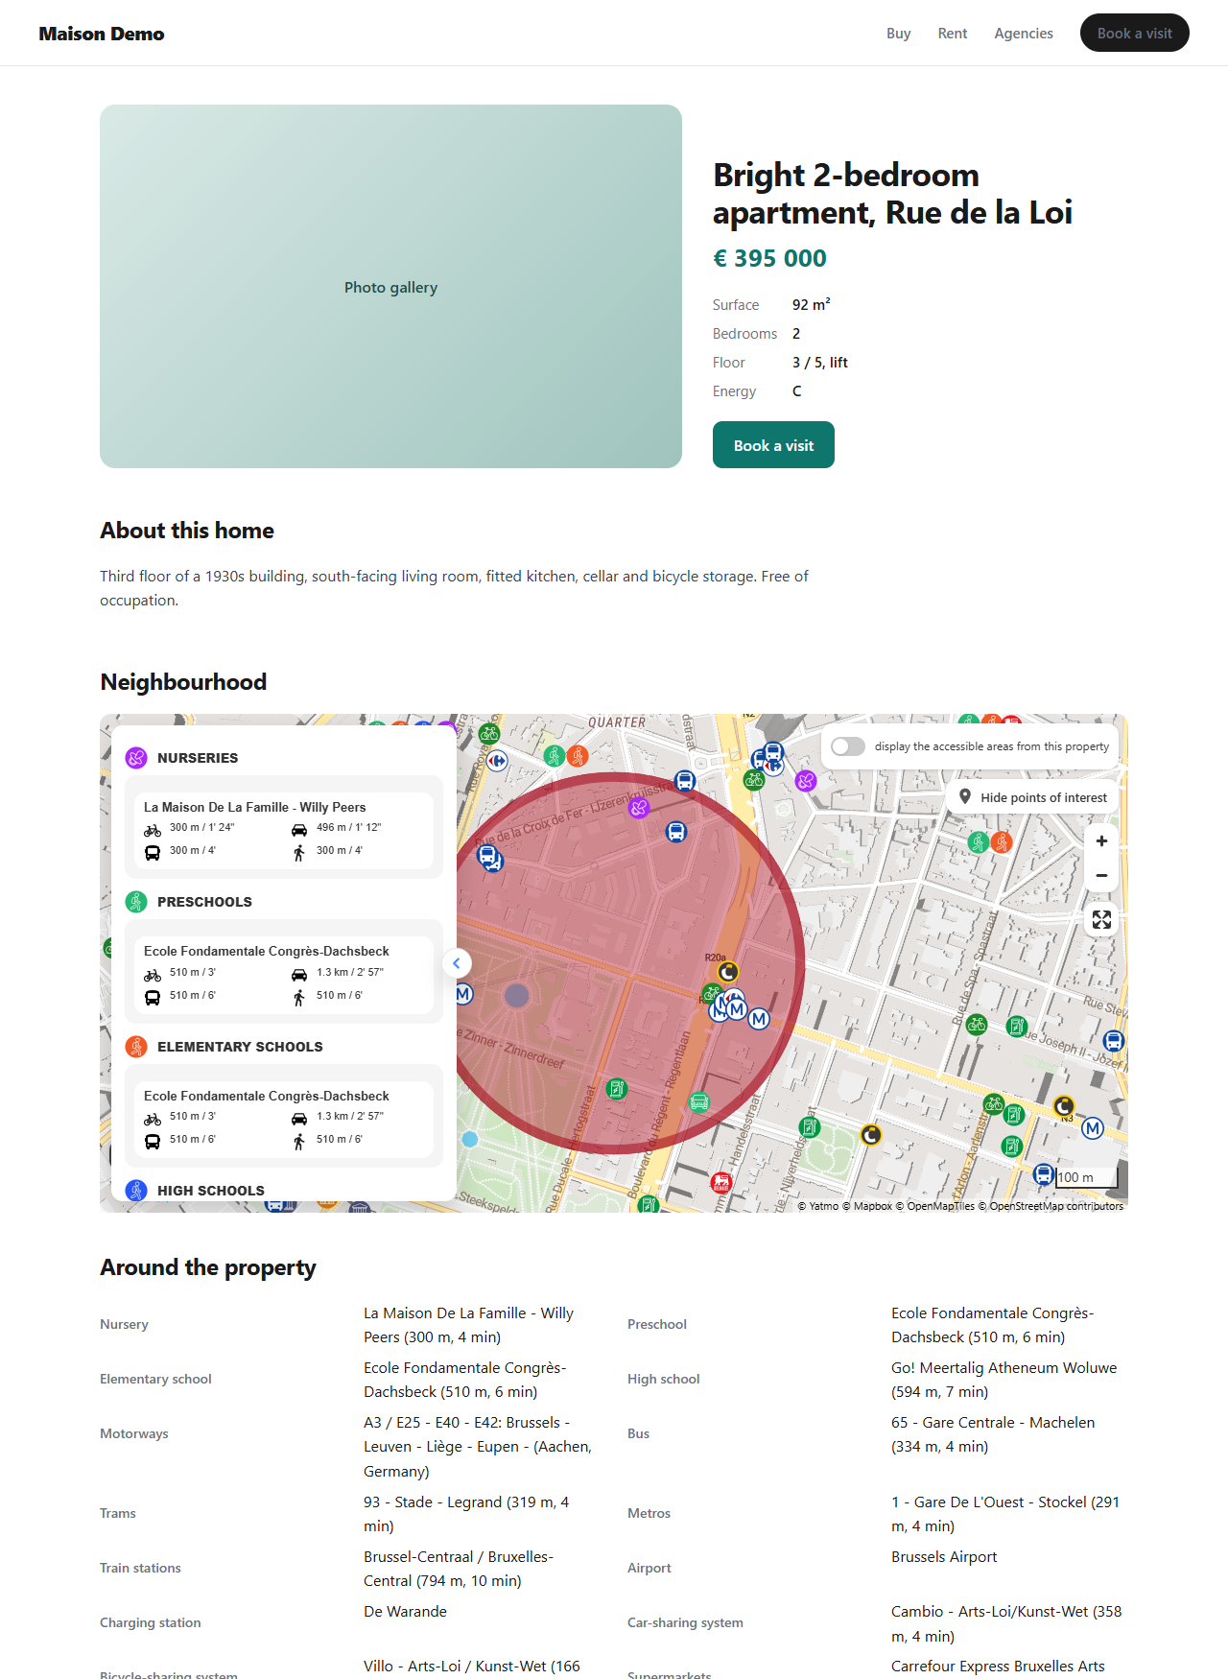Viewport: 1228px width, 1679px height.
Task: Open the Buy menu item
Action: [x=899, y=34]
